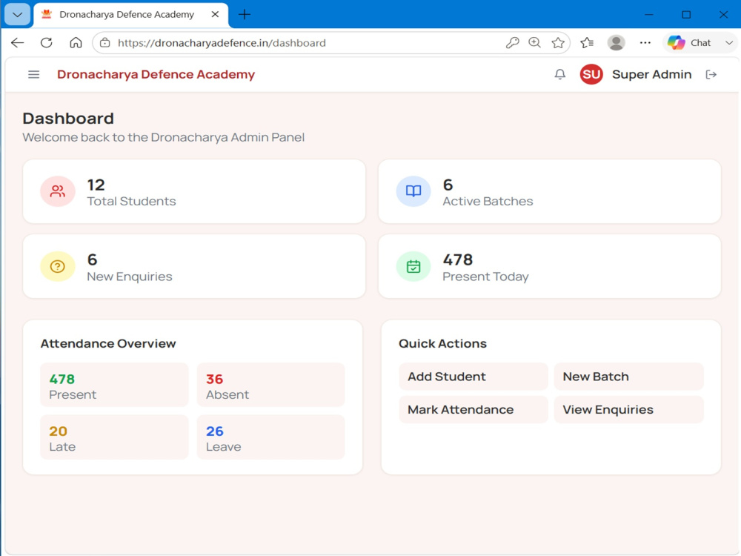Open the browser home page icon
741x556 pixels.
point(76,42)
